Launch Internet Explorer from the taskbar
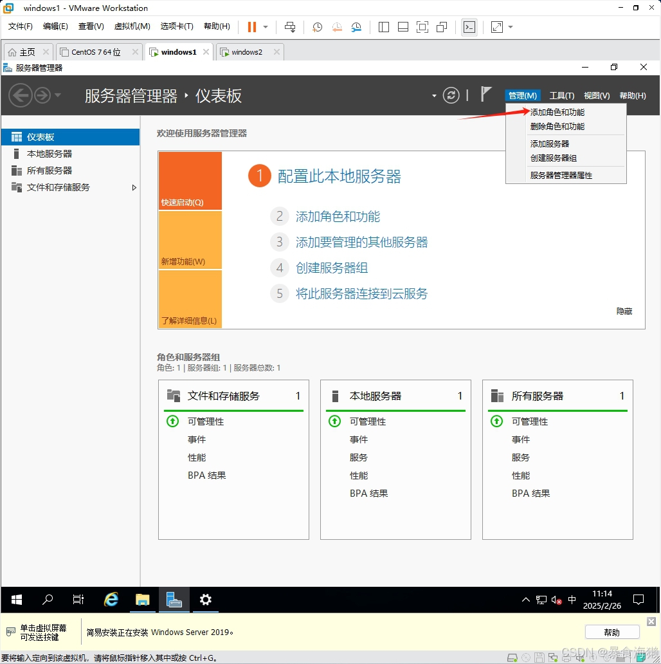 pyautogui.click(x=111, y=600)
